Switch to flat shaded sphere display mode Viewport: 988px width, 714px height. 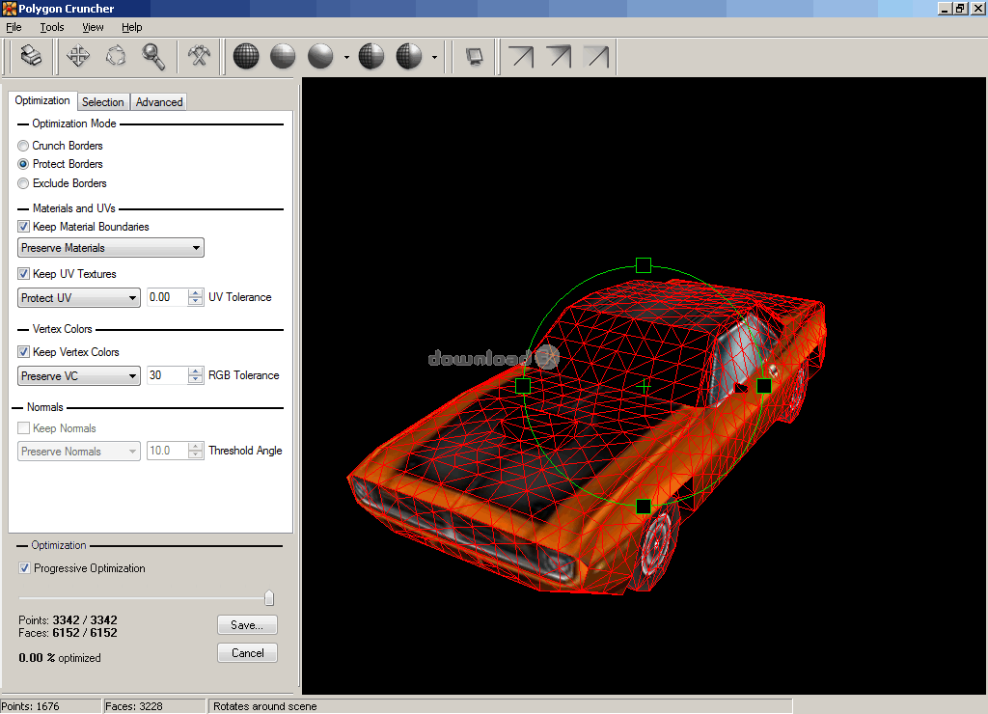(x=283, y=56)
